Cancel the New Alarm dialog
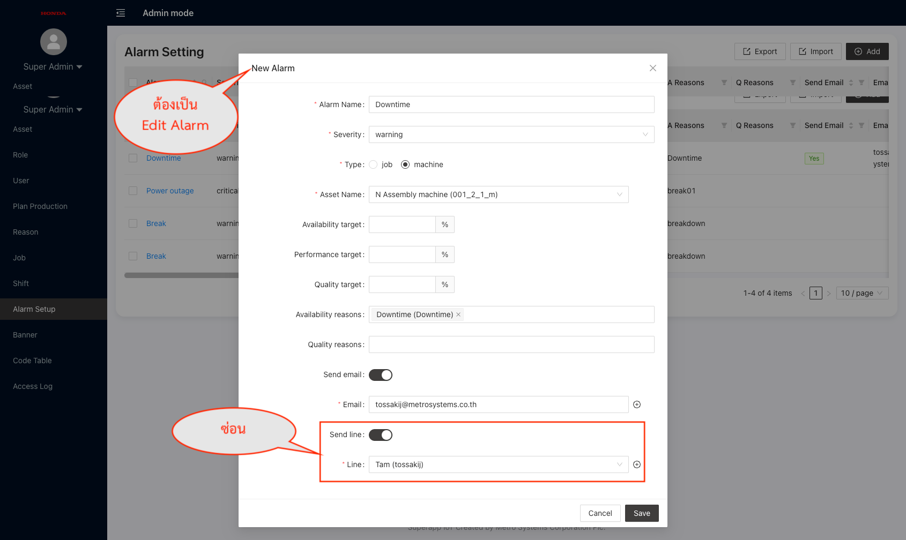This screenshot has height=540, width=906. (600, 513)
